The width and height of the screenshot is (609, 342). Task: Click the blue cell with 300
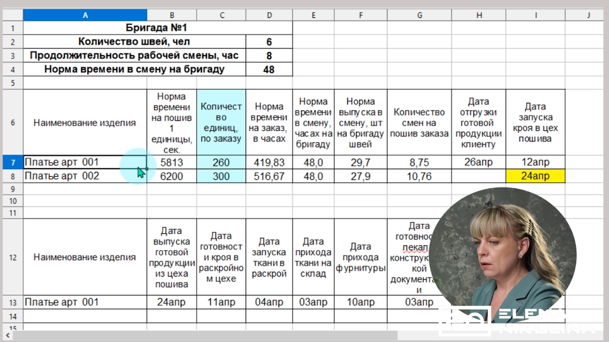[221, 176]
